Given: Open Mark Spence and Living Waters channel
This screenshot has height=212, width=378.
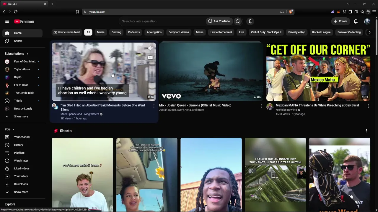Looking at the screenshot, I should tap(80, 114).
